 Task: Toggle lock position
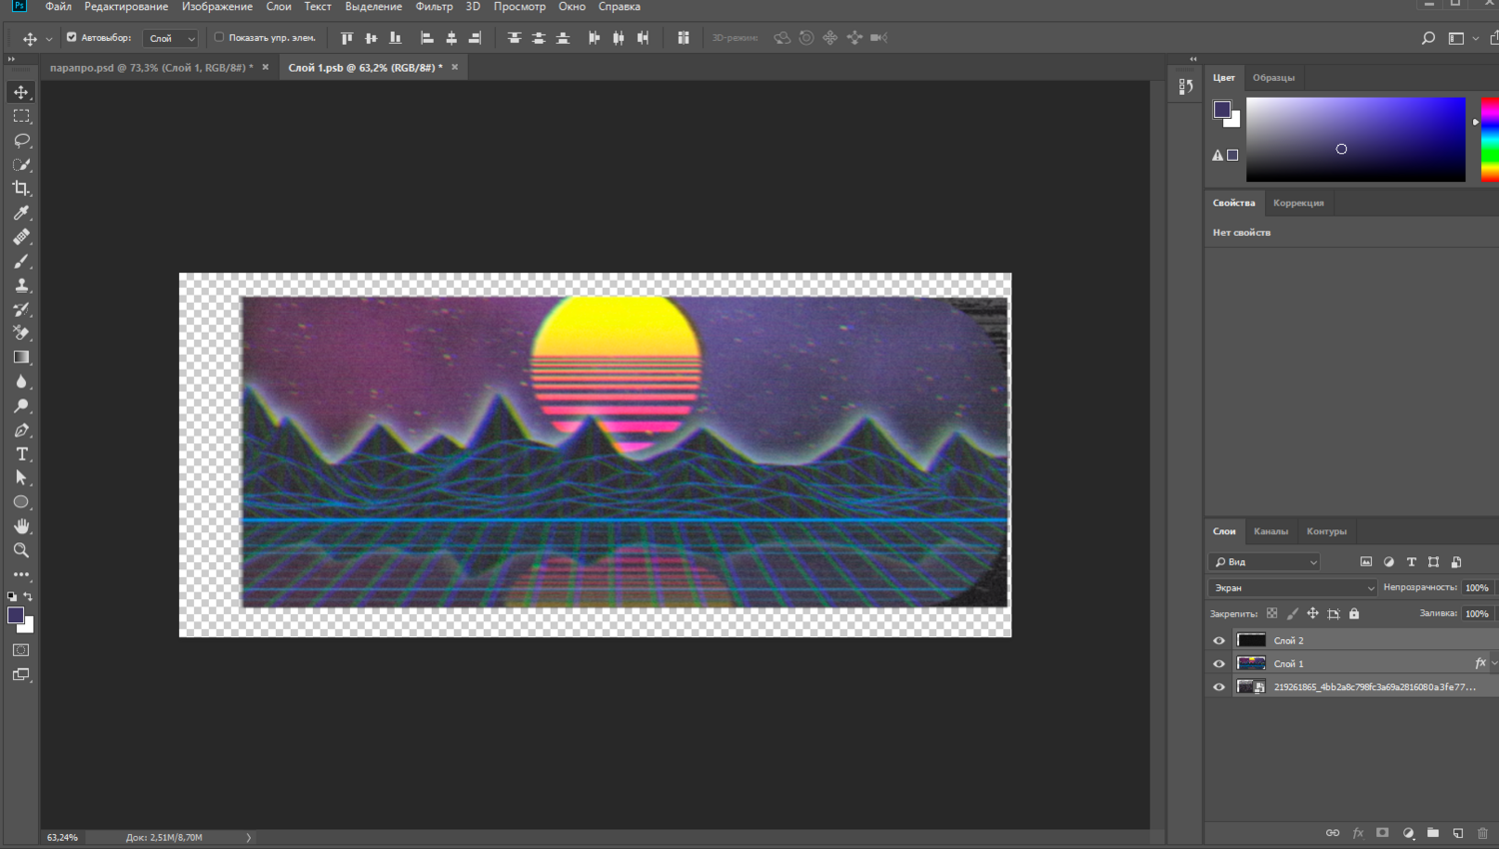(1313, 613)
